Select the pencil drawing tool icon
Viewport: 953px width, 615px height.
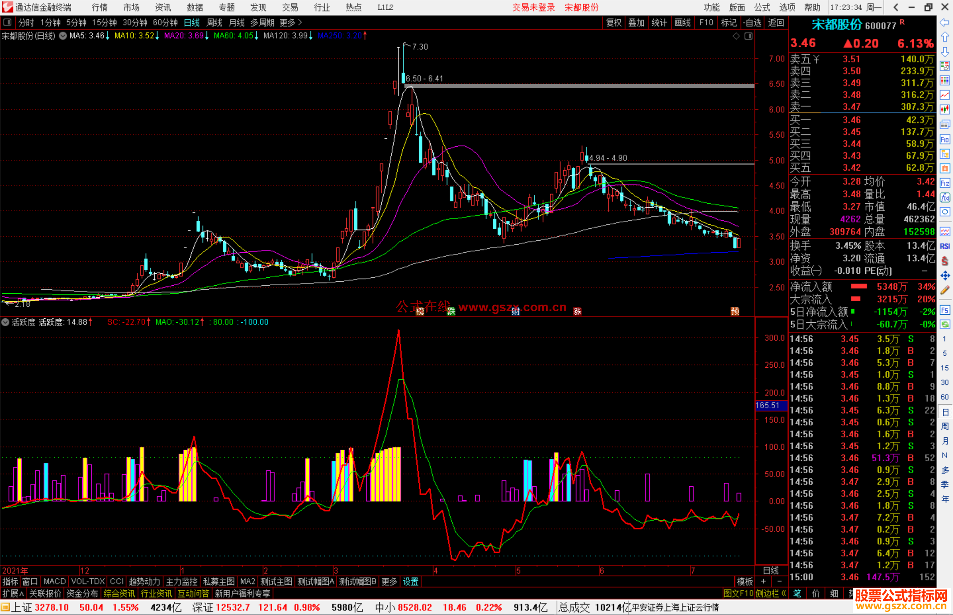pyautogui.click(x=945, y=290)
